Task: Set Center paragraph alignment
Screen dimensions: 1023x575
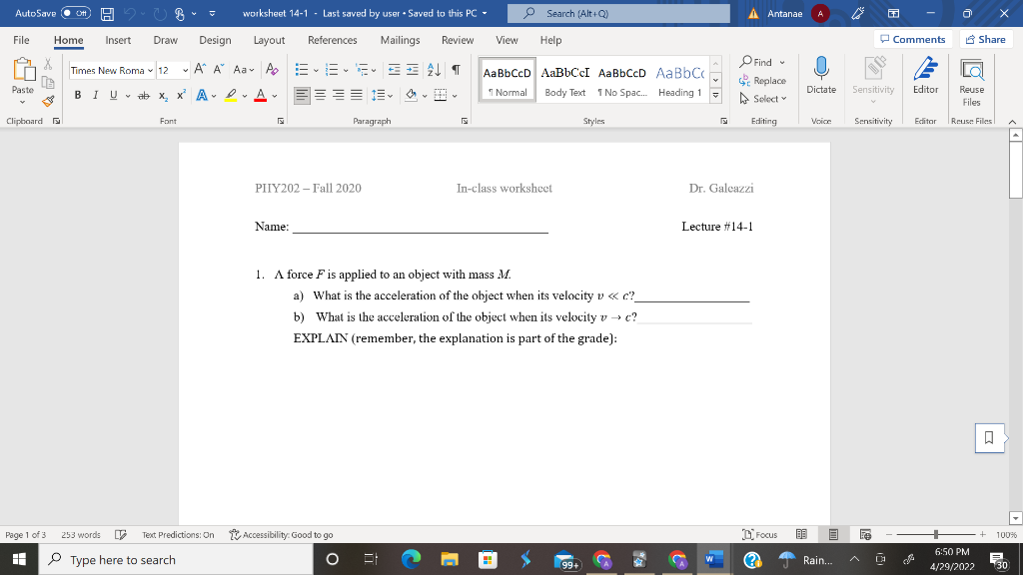Action: pyautogui.click(x=321, y=96)
